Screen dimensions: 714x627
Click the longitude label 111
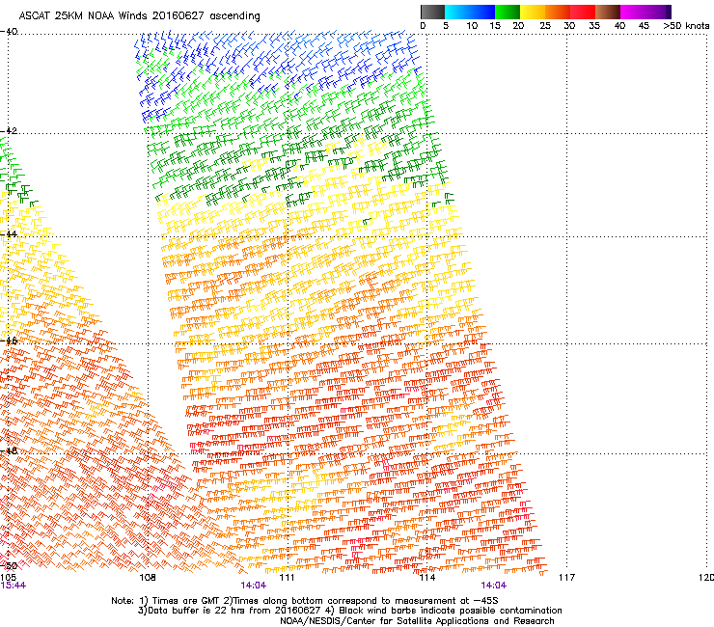click(x=287, y=578)
